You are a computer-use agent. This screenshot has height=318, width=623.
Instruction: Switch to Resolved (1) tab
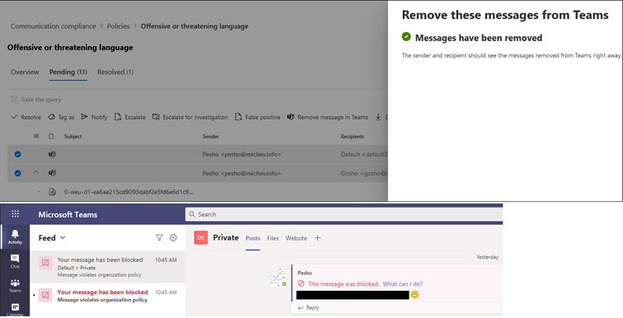[x=115, y=72]
